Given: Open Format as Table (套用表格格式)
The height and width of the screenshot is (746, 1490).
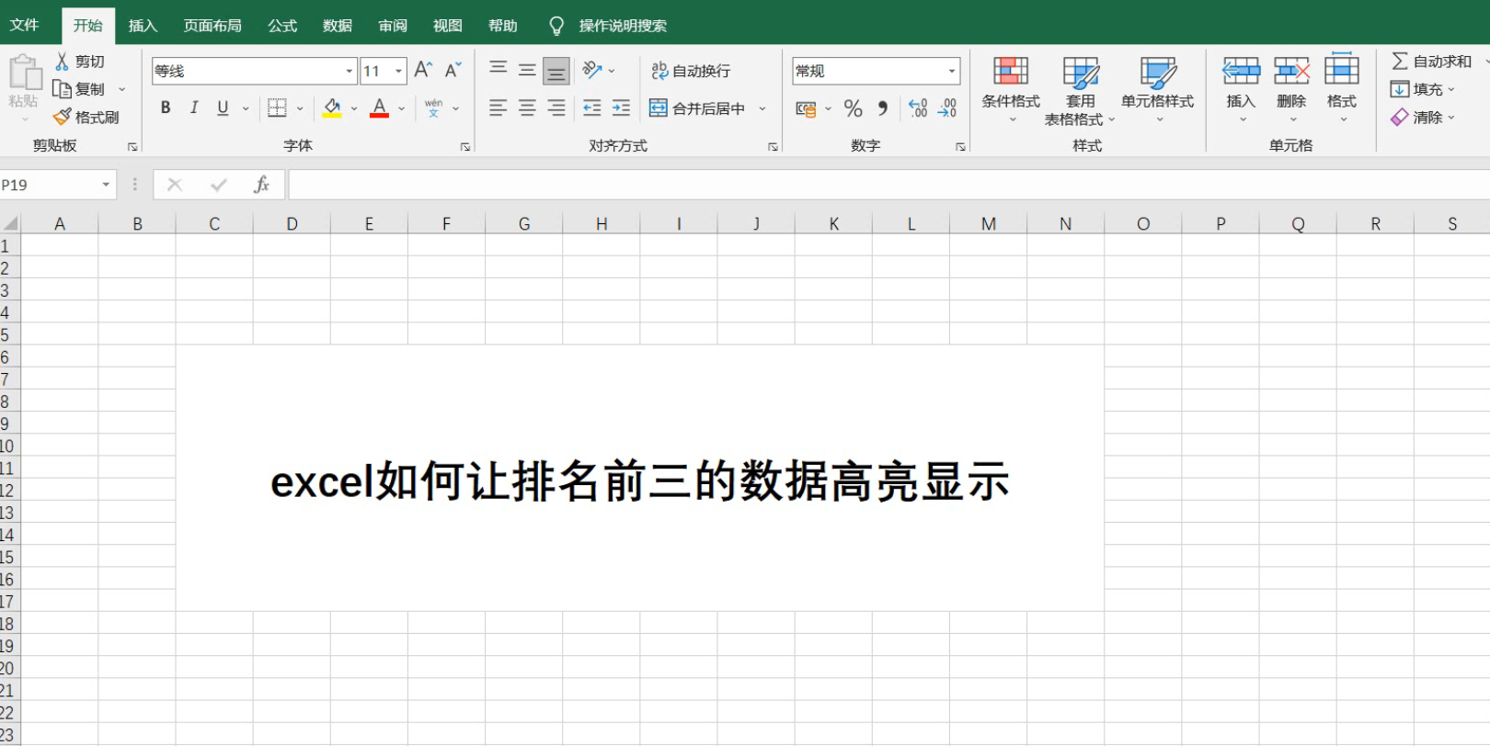Looking at the screenshot, I should (1080, 90).
